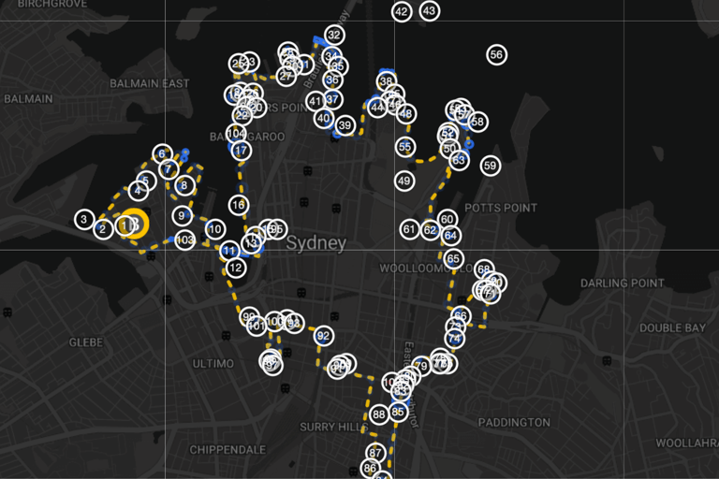This screenshot has height=479, width=719.
Task: Select map marker number 79
Action: click(x=421, y=366)
